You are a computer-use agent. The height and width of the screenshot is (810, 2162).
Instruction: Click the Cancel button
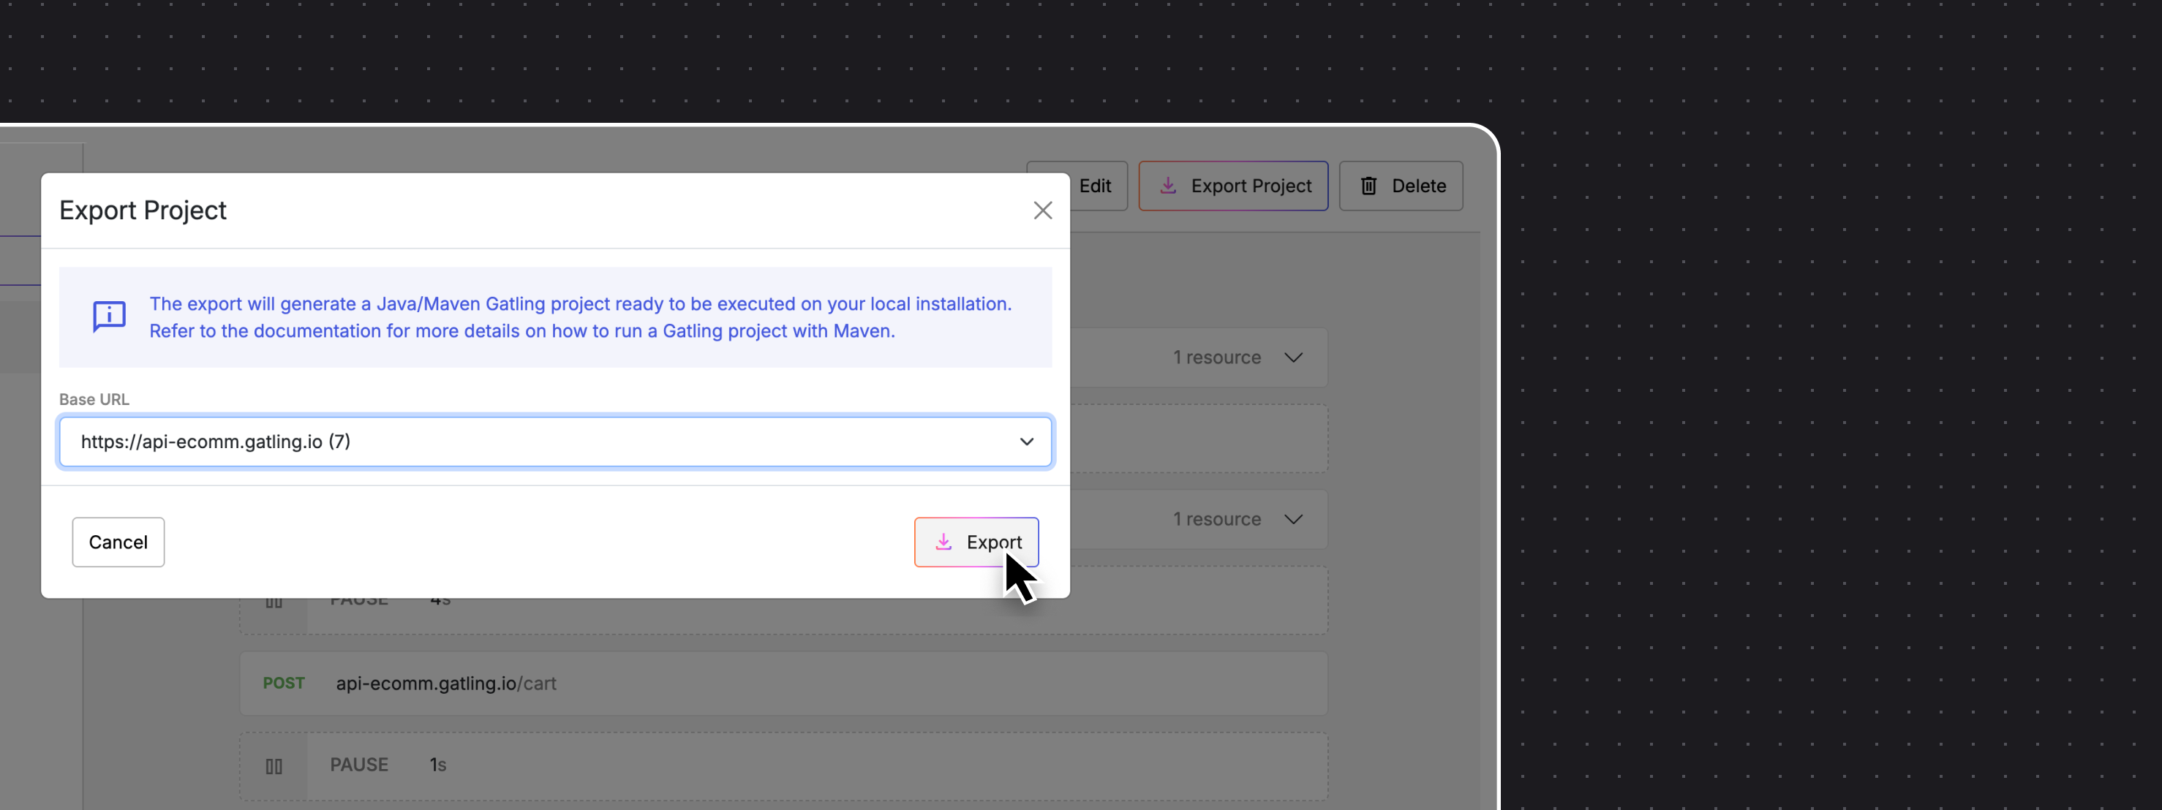tap(118, 542)
